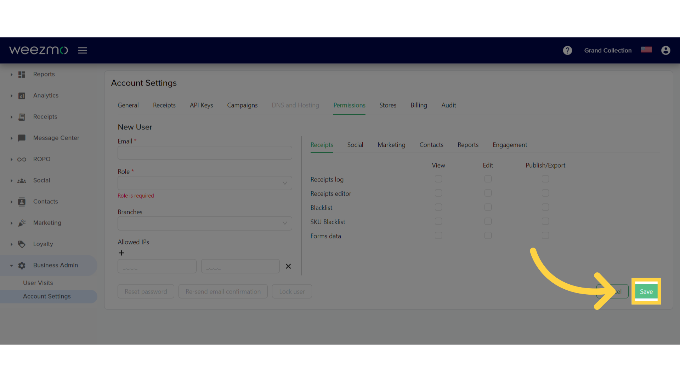The width and height of the screenshot is (680, 382).
Task: Check View for SKU Blacklist
Action: (438, 221)
